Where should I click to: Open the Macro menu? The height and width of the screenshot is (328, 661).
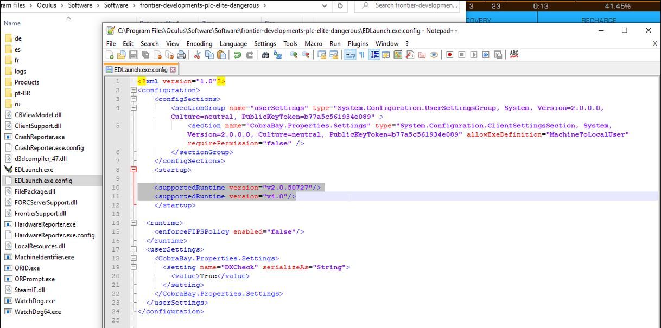[314, 43]
